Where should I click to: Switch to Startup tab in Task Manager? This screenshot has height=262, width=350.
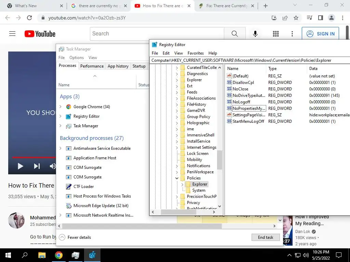coord(139,66)
